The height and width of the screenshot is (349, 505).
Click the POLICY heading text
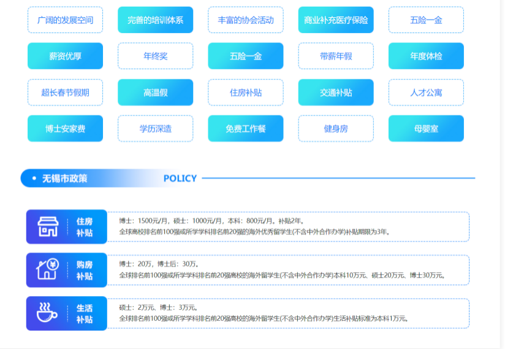180,178
